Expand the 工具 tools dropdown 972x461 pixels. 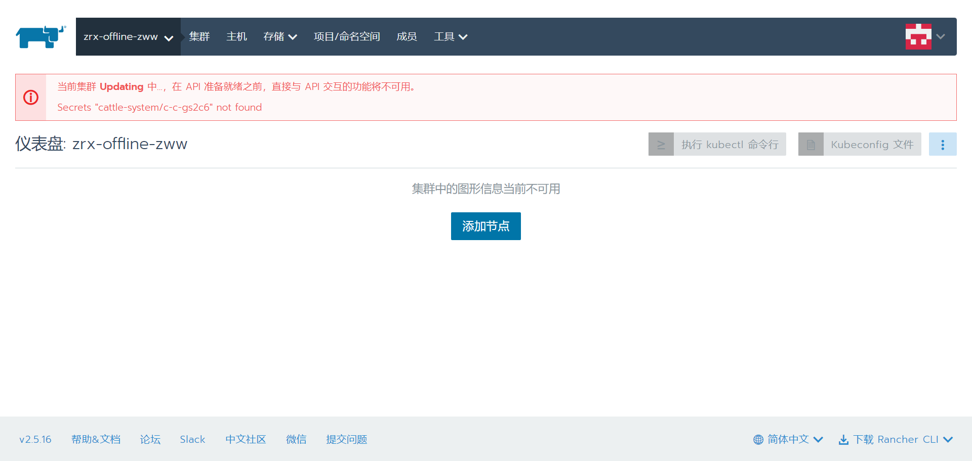pyautogui.click(x=450, y=37)
